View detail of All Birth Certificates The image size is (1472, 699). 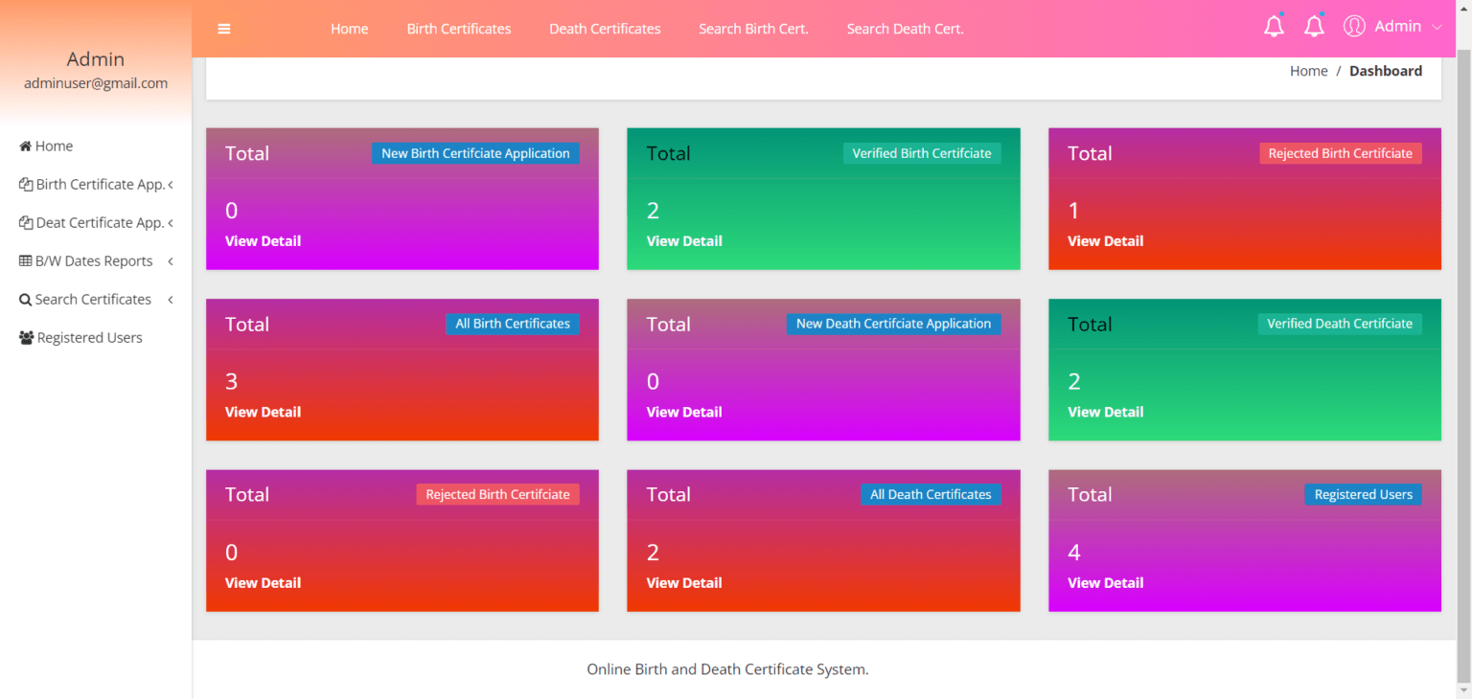[263, 412]
